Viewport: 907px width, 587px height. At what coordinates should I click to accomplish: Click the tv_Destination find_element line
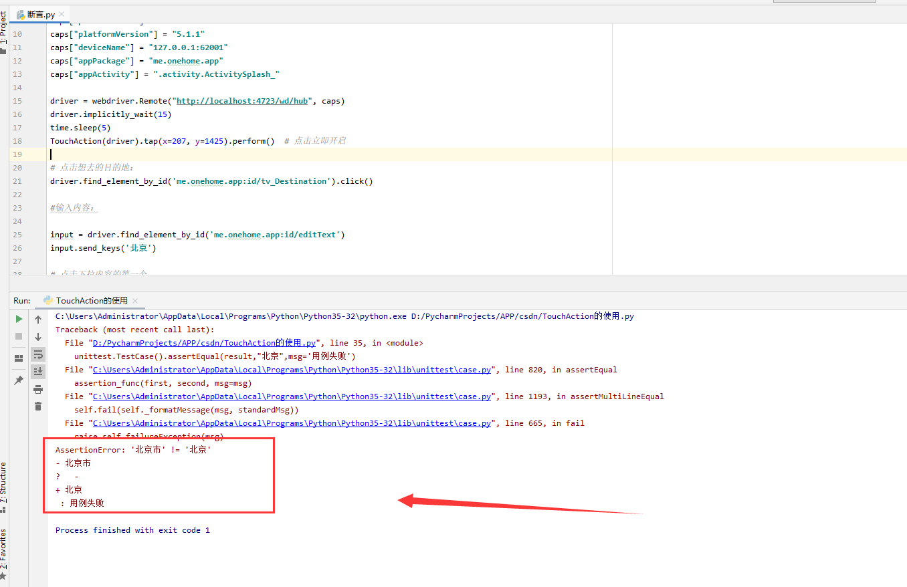click(211, 181)
